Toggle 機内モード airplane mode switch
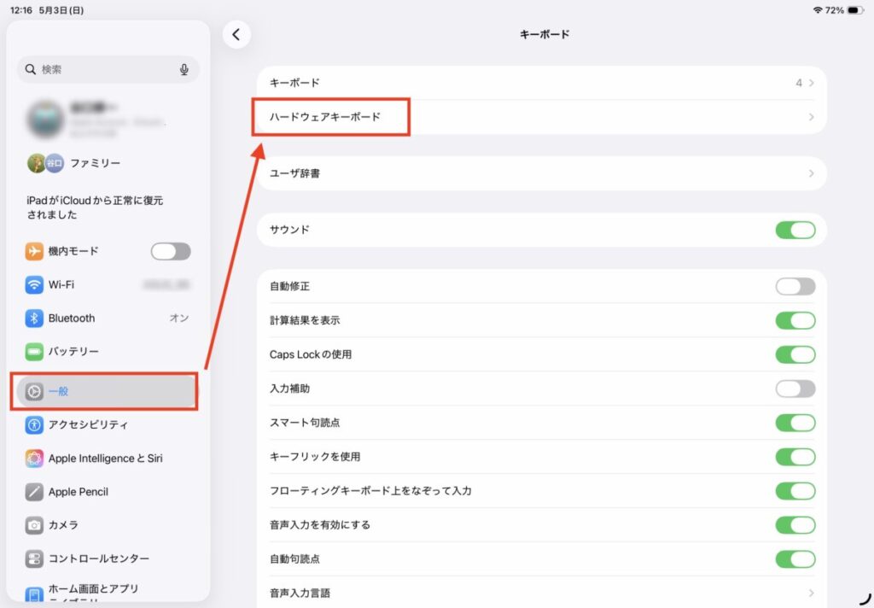Image resolution: width=874 pixels, height=608 pixels. coord(171,251)
